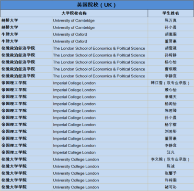Click student name 陈万真
This screenshot has height=191, width=194.
click(171, 21)
